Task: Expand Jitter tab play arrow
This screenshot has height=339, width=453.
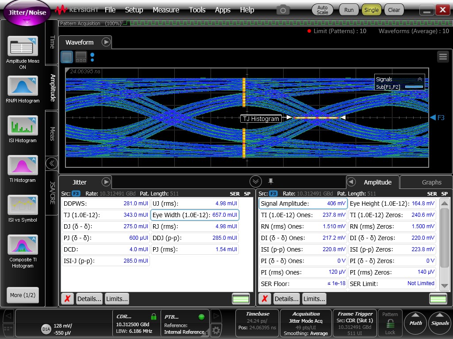Action: pyautogui.click(x=106, y=182)
